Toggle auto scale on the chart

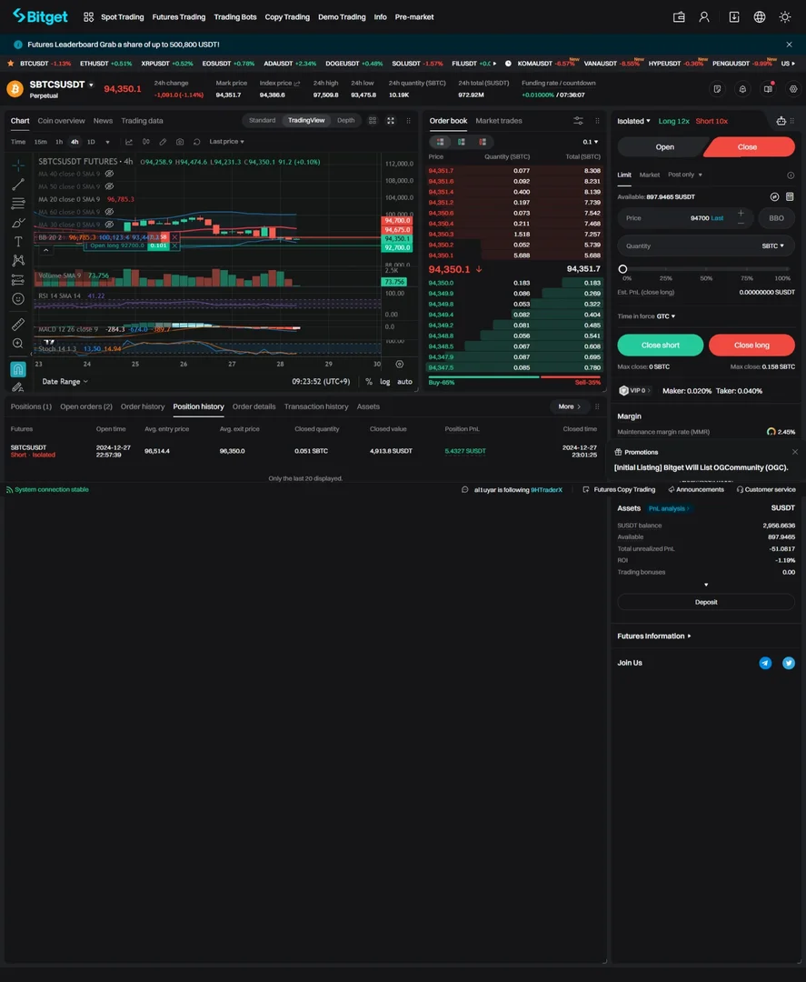point(405,381)
